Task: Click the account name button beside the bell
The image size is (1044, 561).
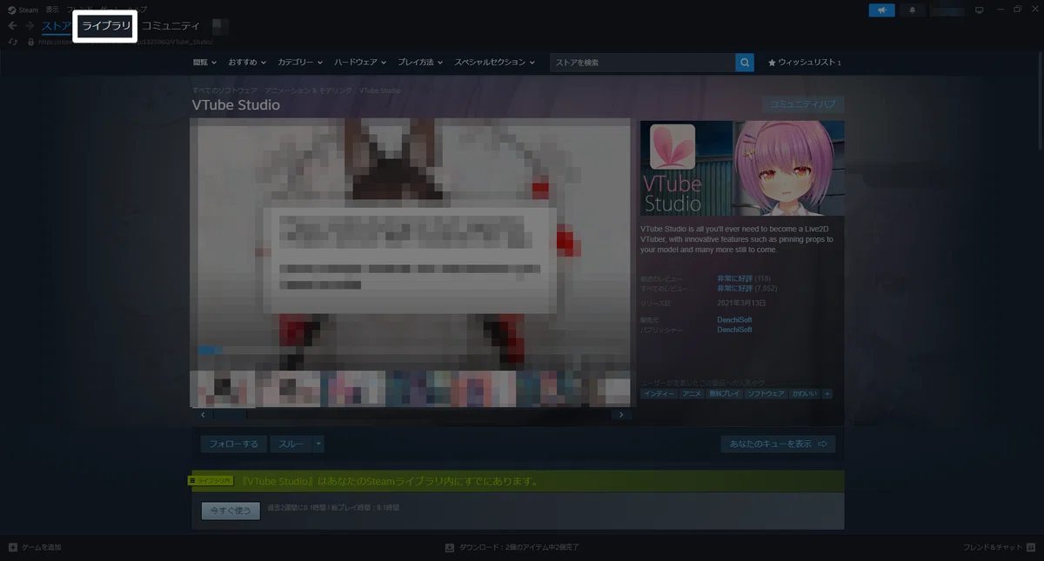Action: point(947,10)
